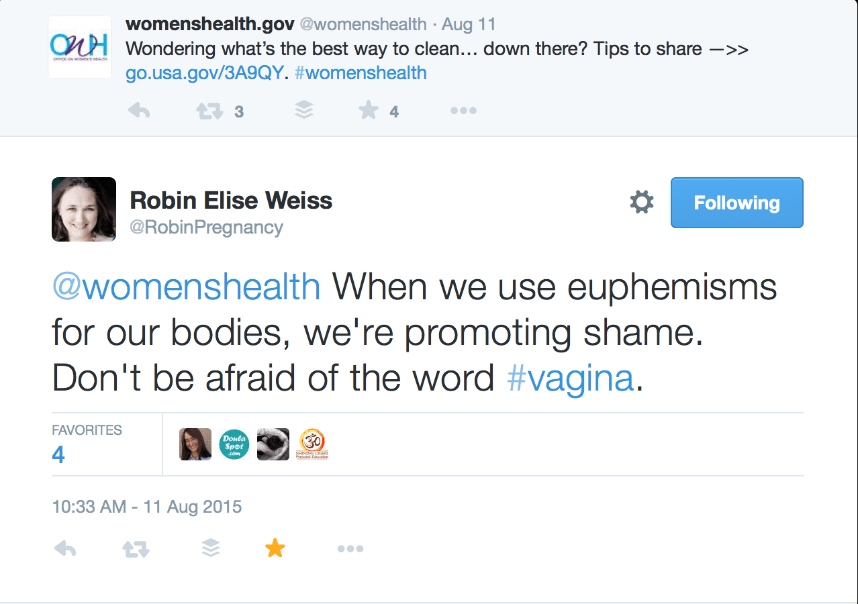
Task: Toggle the Following button for Robin Elise Weiss
Action: pyautogui.click(x=736, y=203)
